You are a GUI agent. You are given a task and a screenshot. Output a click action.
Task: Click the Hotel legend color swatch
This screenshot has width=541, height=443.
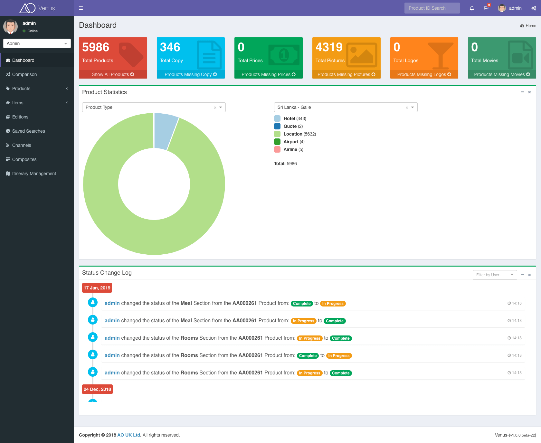tap(277, 118)
